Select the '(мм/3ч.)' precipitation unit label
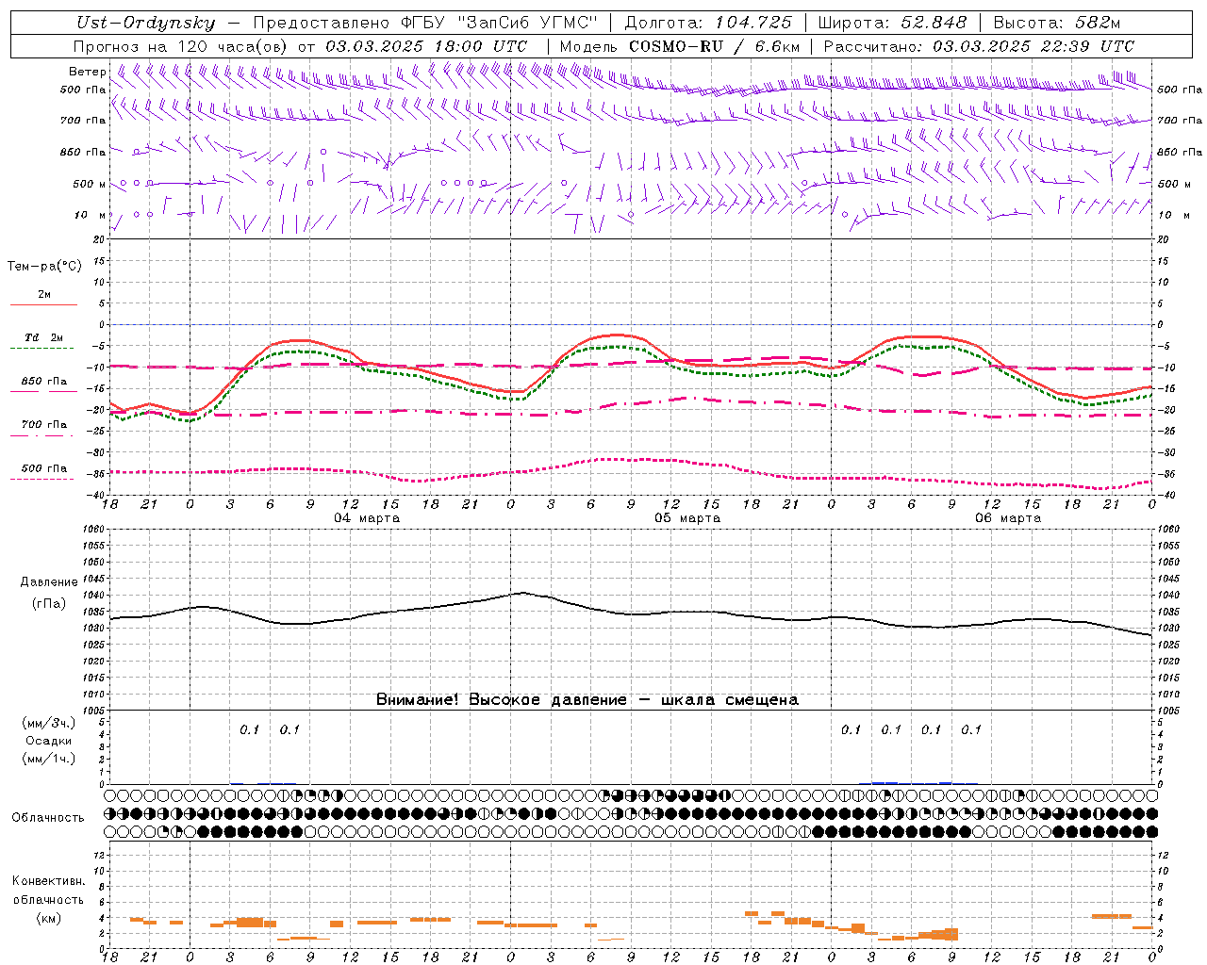 point(49,723)
